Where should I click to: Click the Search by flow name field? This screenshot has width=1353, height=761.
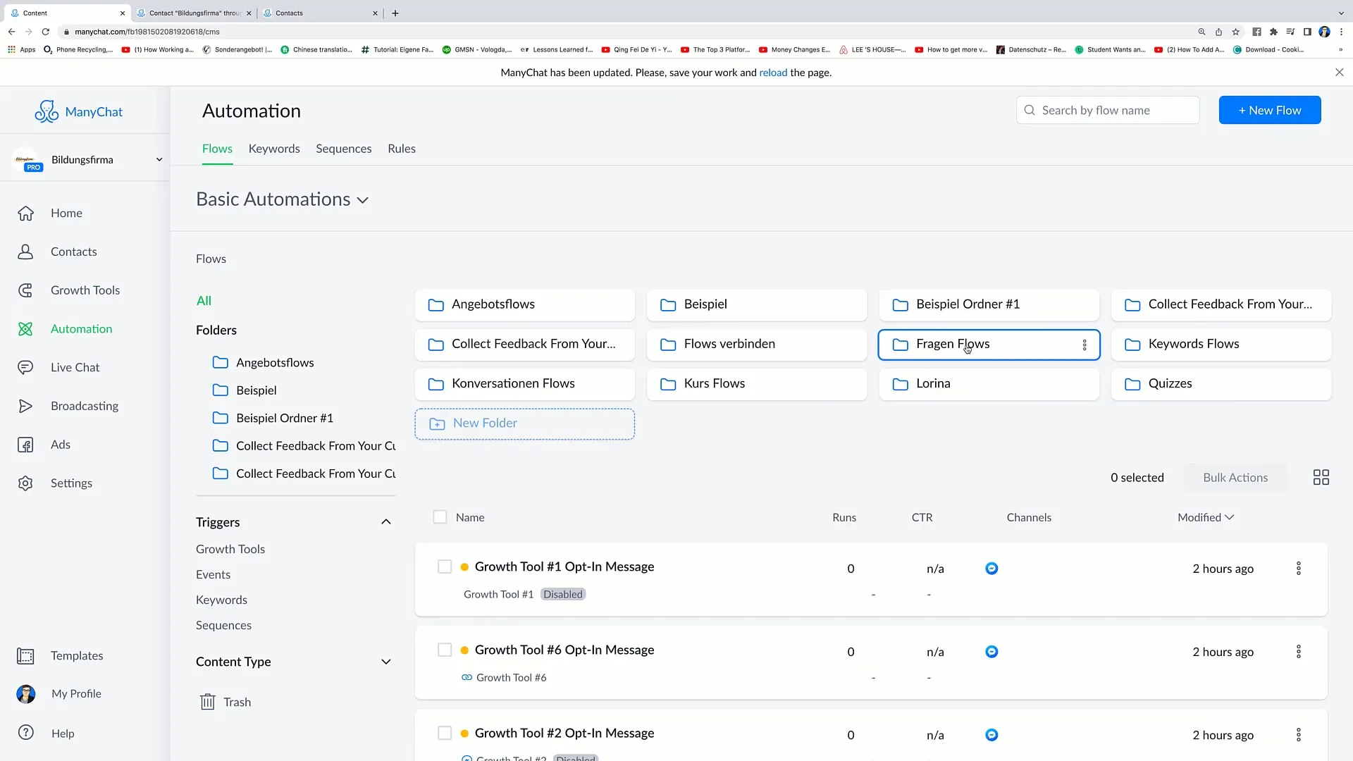[1108, 110]
